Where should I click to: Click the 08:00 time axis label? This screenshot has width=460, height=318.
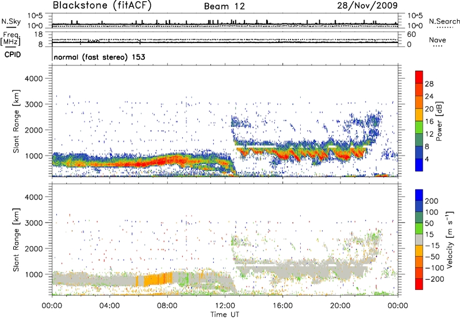point(167,306)
